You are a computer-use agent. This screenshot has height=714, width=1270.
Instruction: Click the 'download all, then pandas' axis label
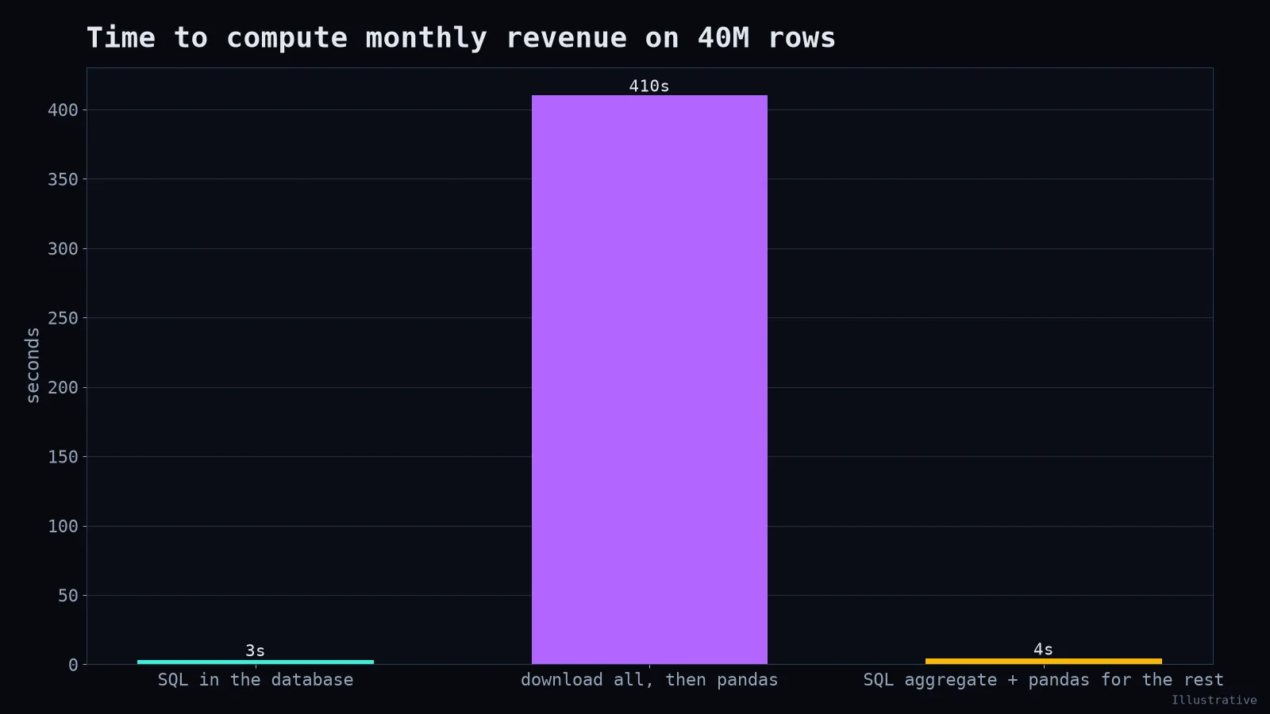point(649,680)
